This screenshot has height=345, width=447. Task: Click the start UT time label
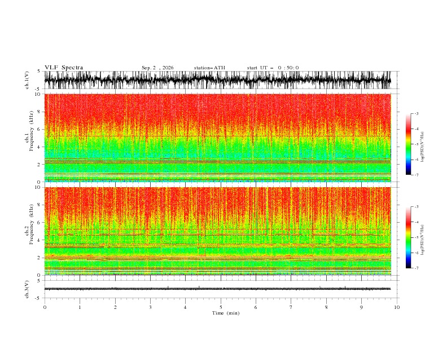273,68
